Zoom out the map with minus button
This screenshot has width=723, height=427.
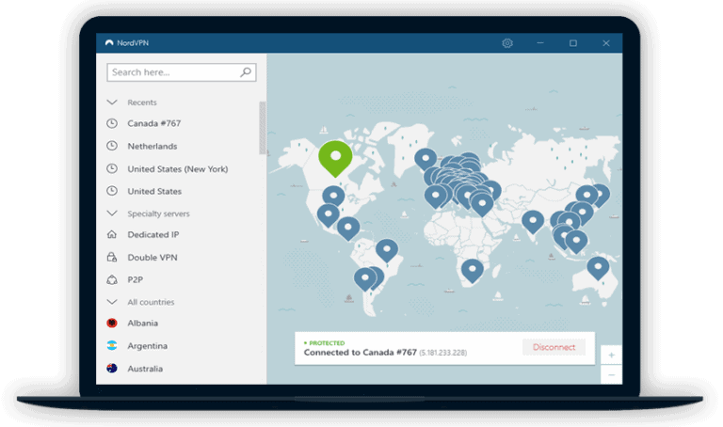click(611, 375)
